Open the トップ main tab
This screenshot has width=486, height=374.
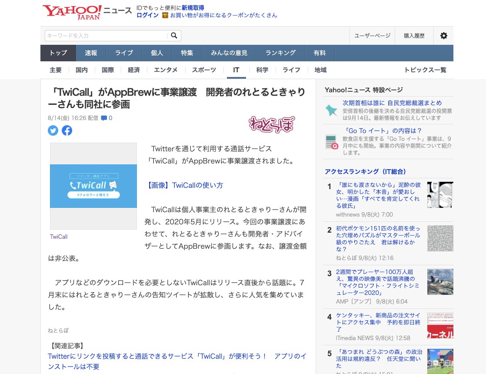pos(58,53)
